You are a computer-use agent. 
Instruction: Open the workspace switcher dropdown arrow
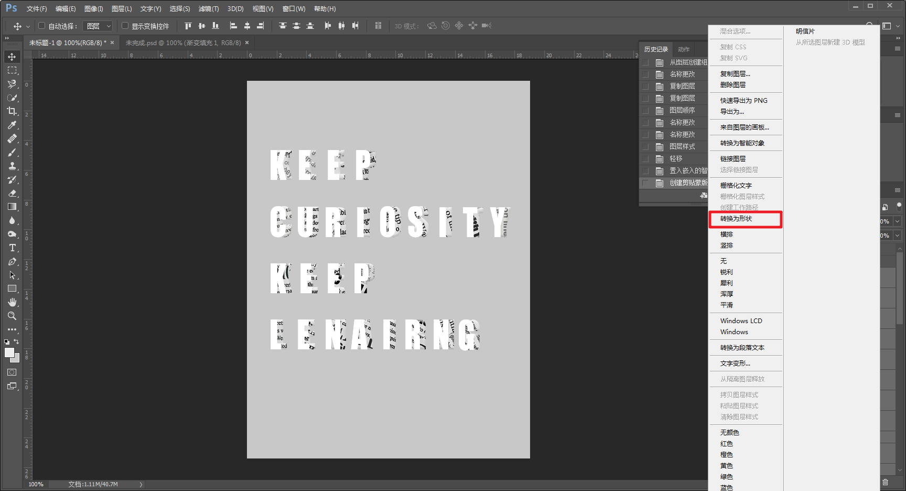(x=898, y=26)
